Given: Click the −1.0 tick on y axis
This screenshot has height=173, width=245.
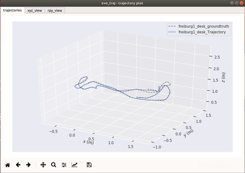Looking at the screenshot, I should [157, 147].
